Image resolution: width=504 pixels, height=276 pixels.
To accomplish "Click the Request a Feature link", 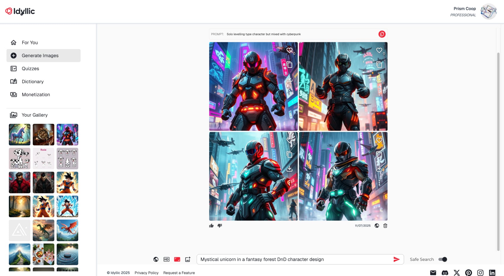I will 179,273.
